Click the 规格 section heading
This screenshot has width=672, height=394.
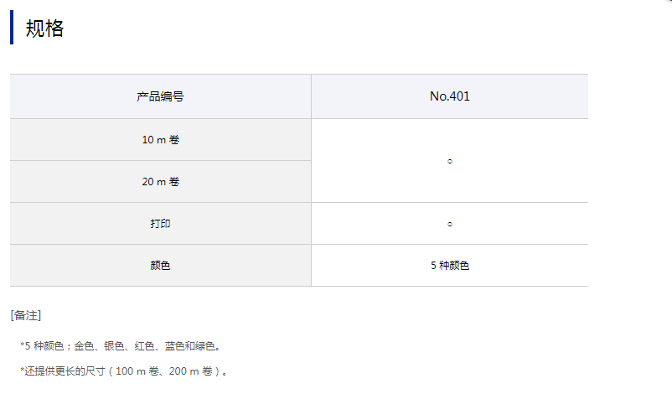[44, 29]
